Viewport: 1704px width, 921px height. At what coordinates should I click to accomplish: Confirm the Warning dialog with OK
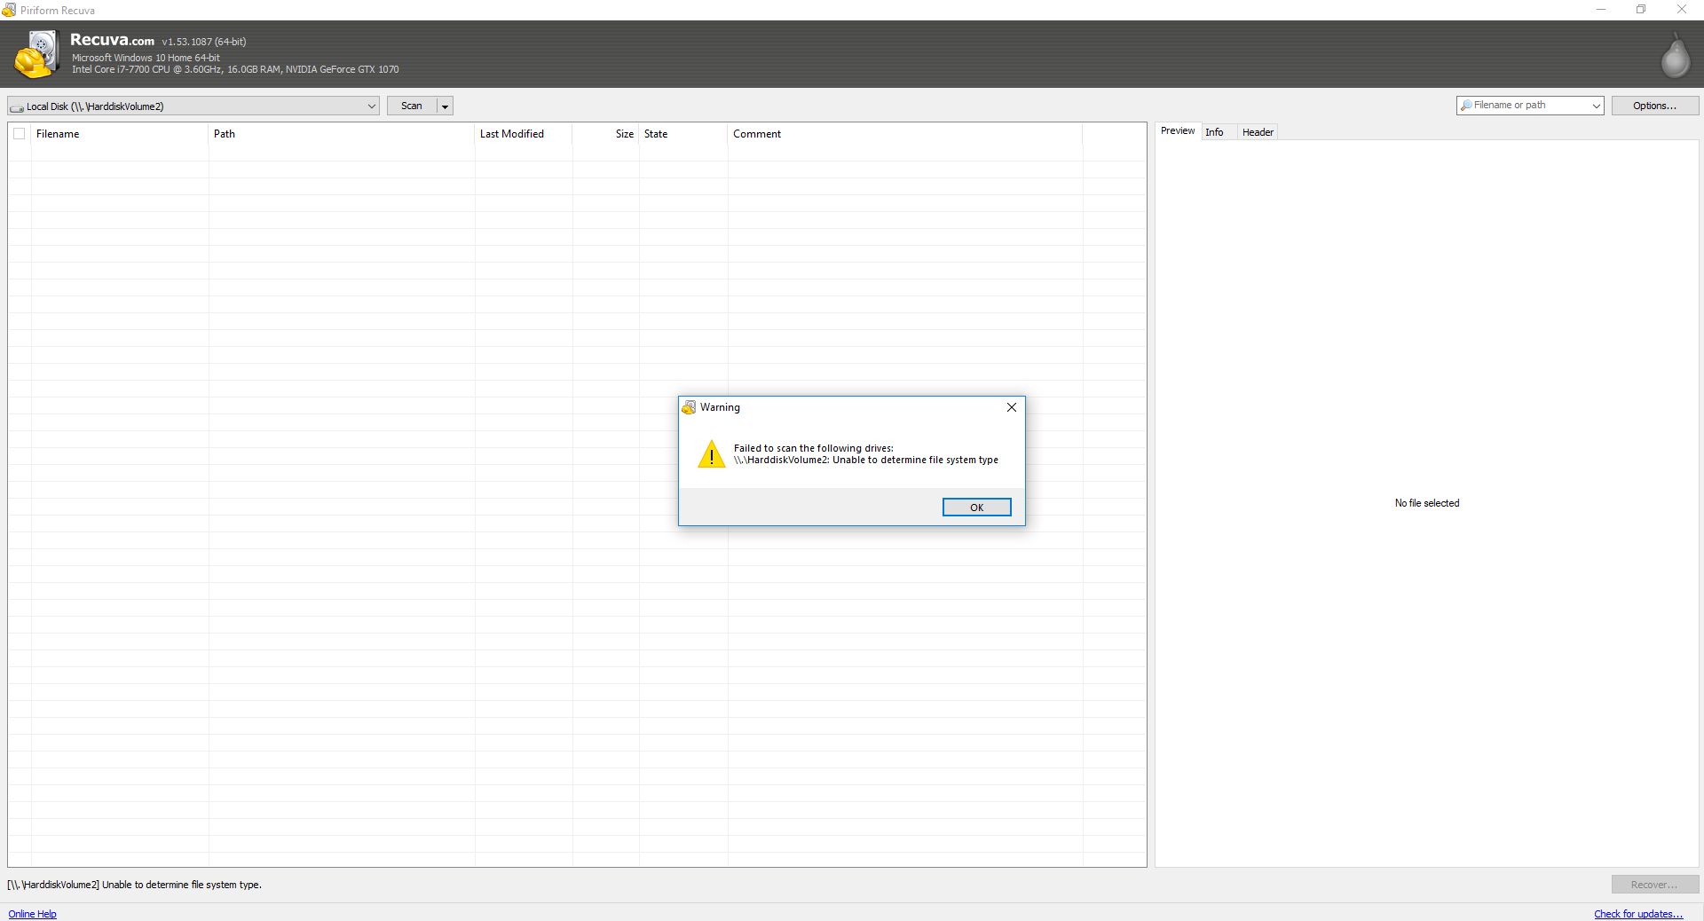click(x=976, y=508)
